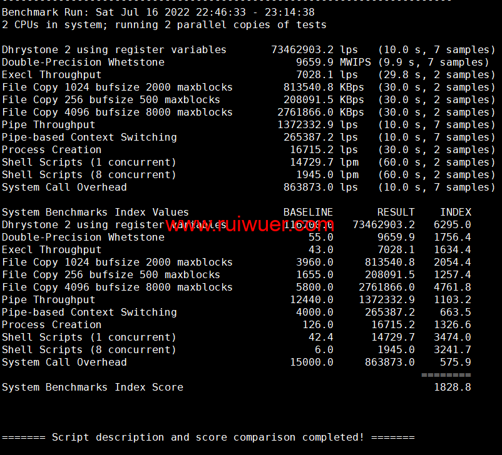Click the RESULT column header

396,212
